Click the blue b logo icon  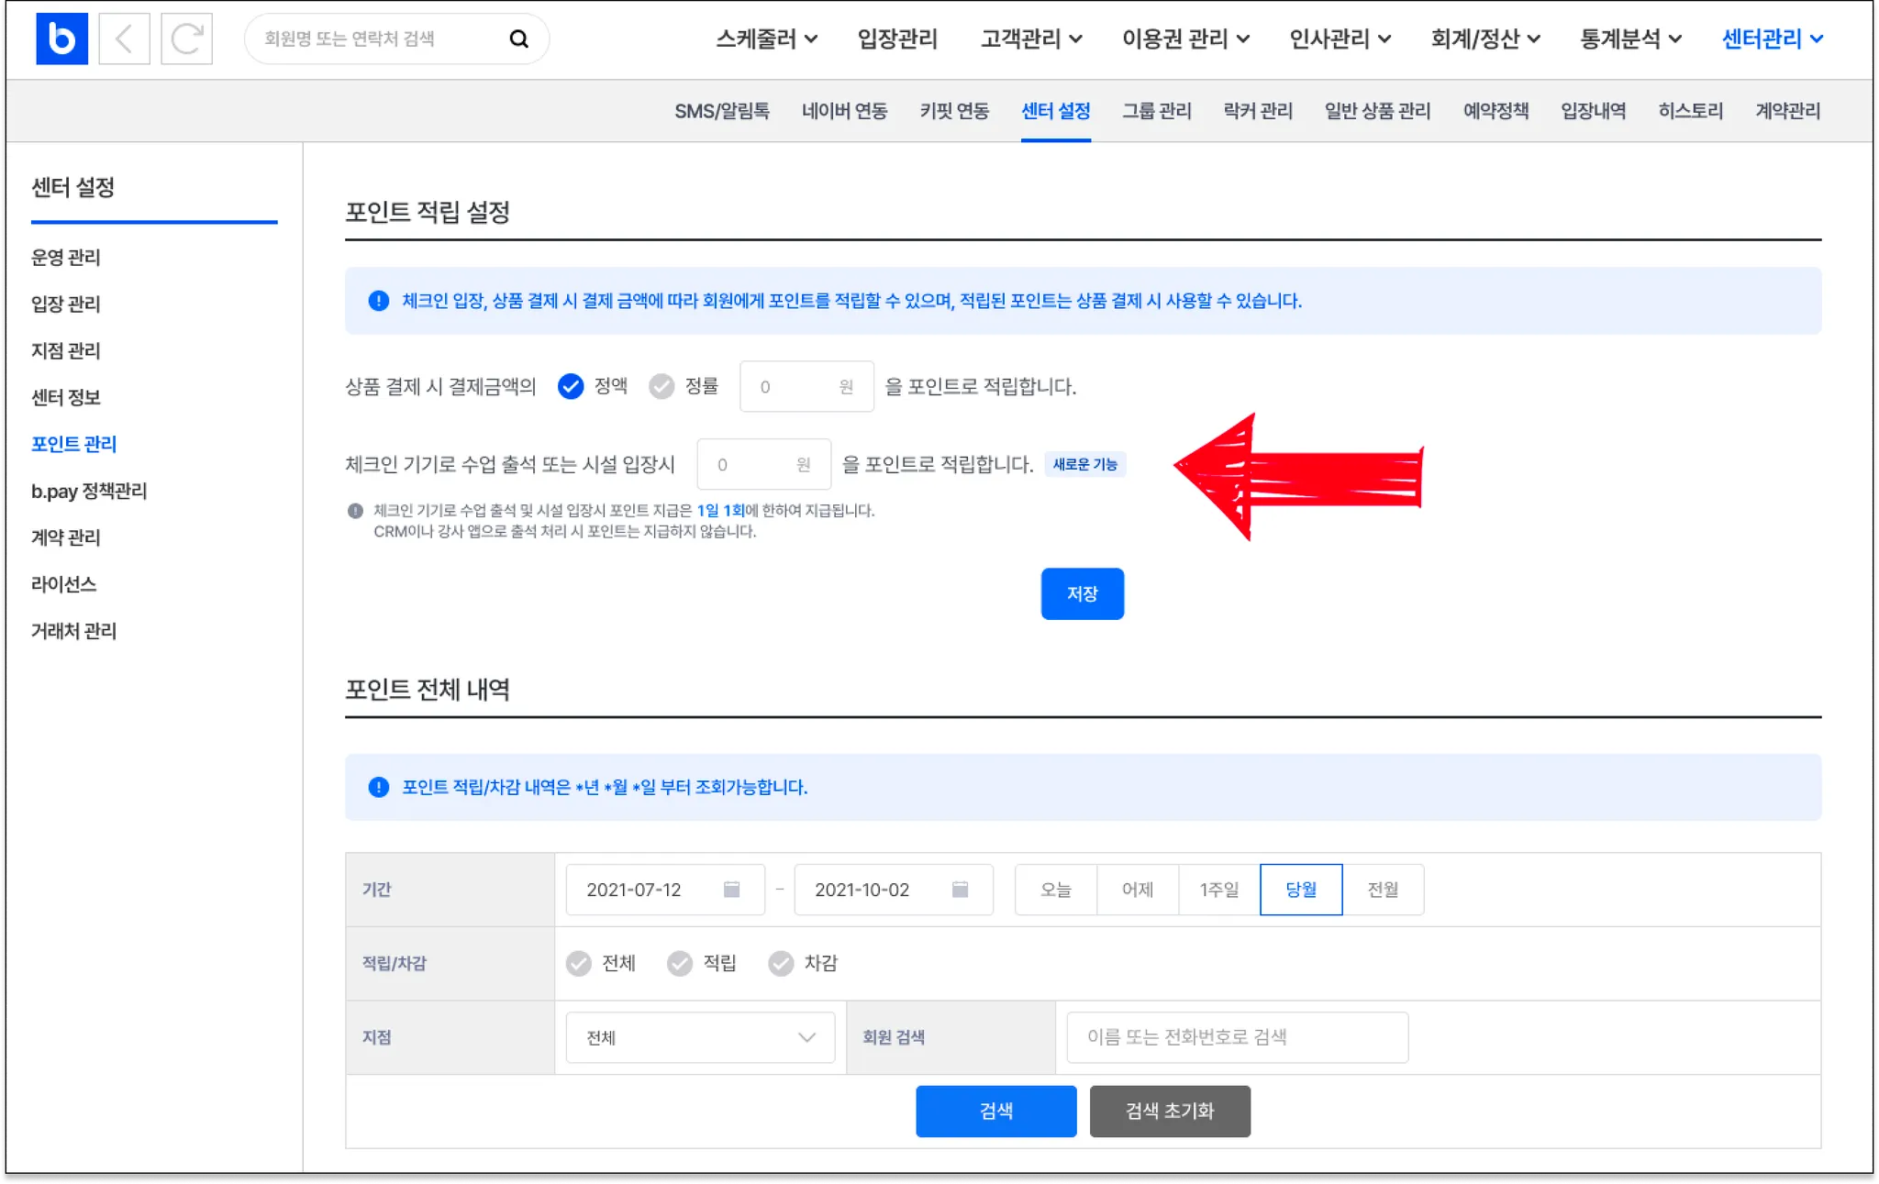tap(61, 39)
